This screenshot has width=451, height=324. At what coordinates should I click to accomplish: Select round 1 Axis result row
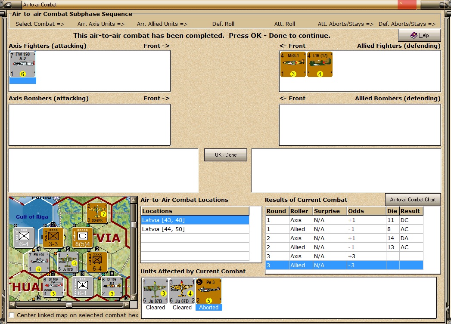[x=344, y=220]
